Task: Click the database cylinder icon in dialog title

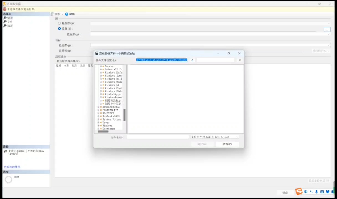Action: point(97,53)
